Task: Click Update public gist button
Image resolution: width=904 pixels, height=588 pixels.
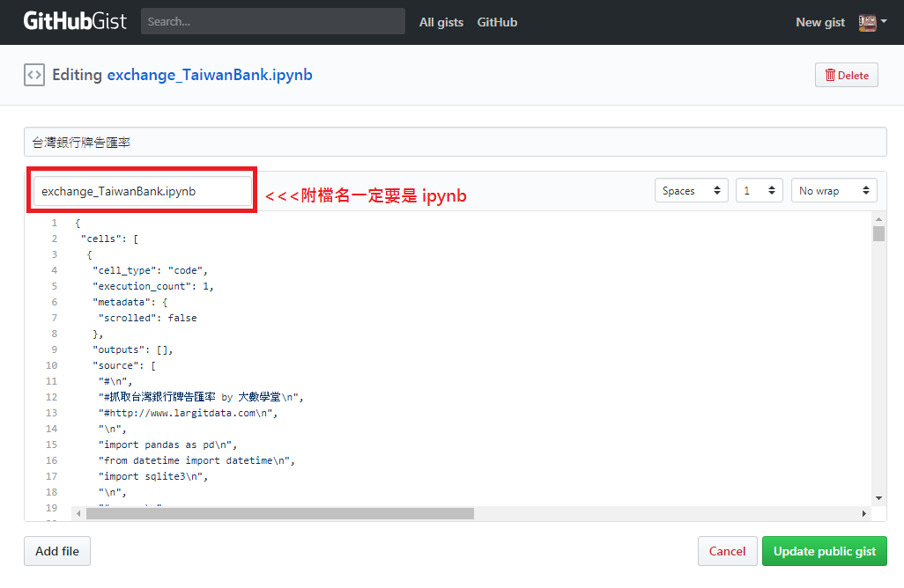Action: click(824, 551)
